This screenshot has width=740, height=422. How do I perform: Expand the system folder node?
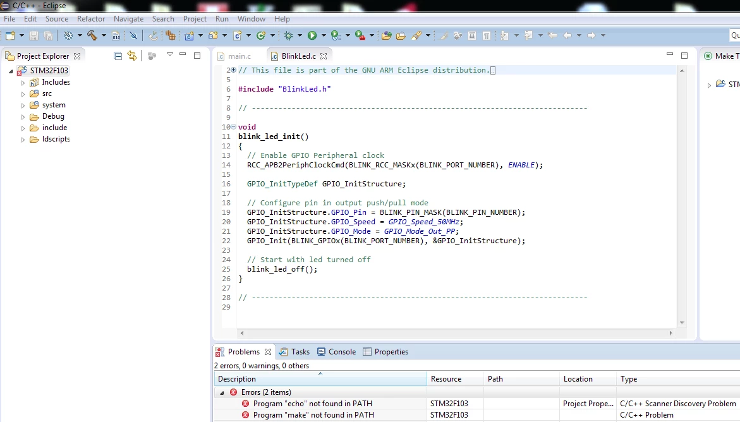click(x=23, y=105)
